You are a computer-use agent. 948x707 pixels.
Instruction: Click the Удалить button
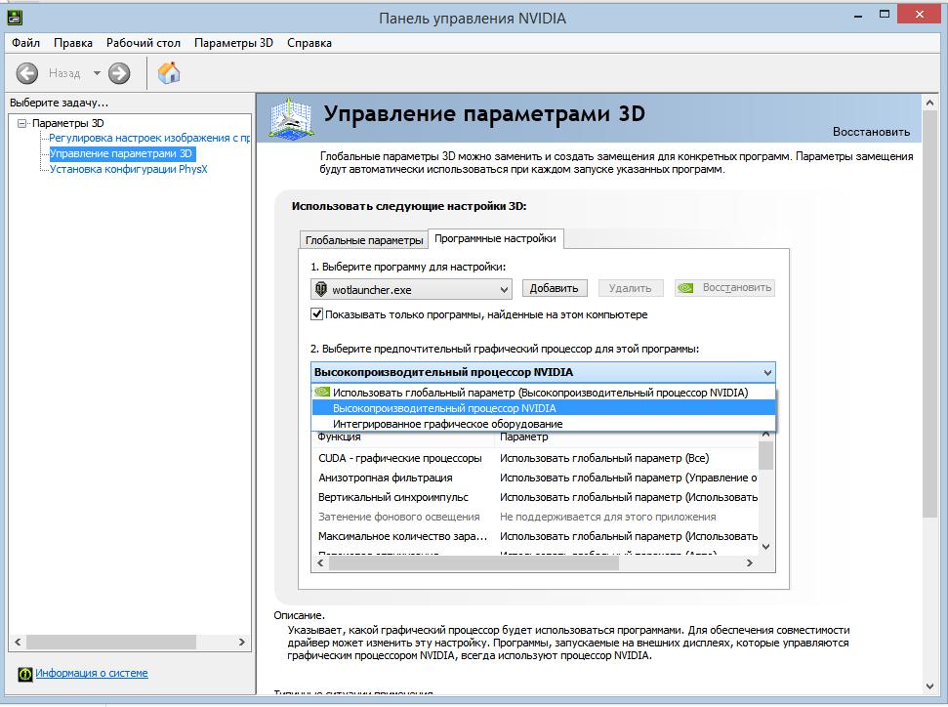630,288
